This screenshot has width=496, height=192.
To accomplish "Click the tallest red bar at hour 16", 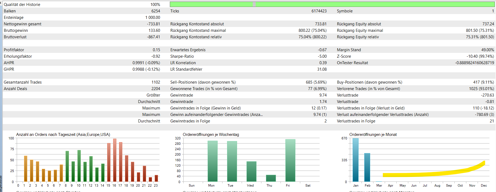I will pos(115,160).
